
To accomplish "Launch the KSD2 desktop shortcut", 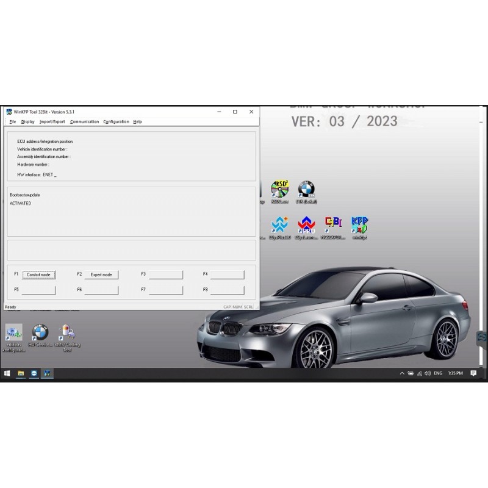I will point(279,188).
